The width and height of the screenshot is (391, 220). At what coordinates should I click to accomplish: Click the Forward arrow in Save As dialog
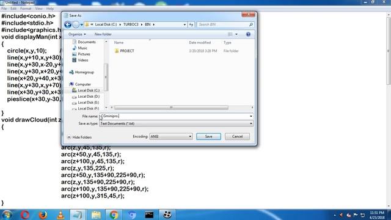tap(76, 24)
